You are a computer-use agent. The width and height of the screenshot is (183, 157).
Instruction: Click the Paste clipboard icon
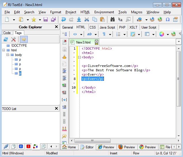(102, 20)
